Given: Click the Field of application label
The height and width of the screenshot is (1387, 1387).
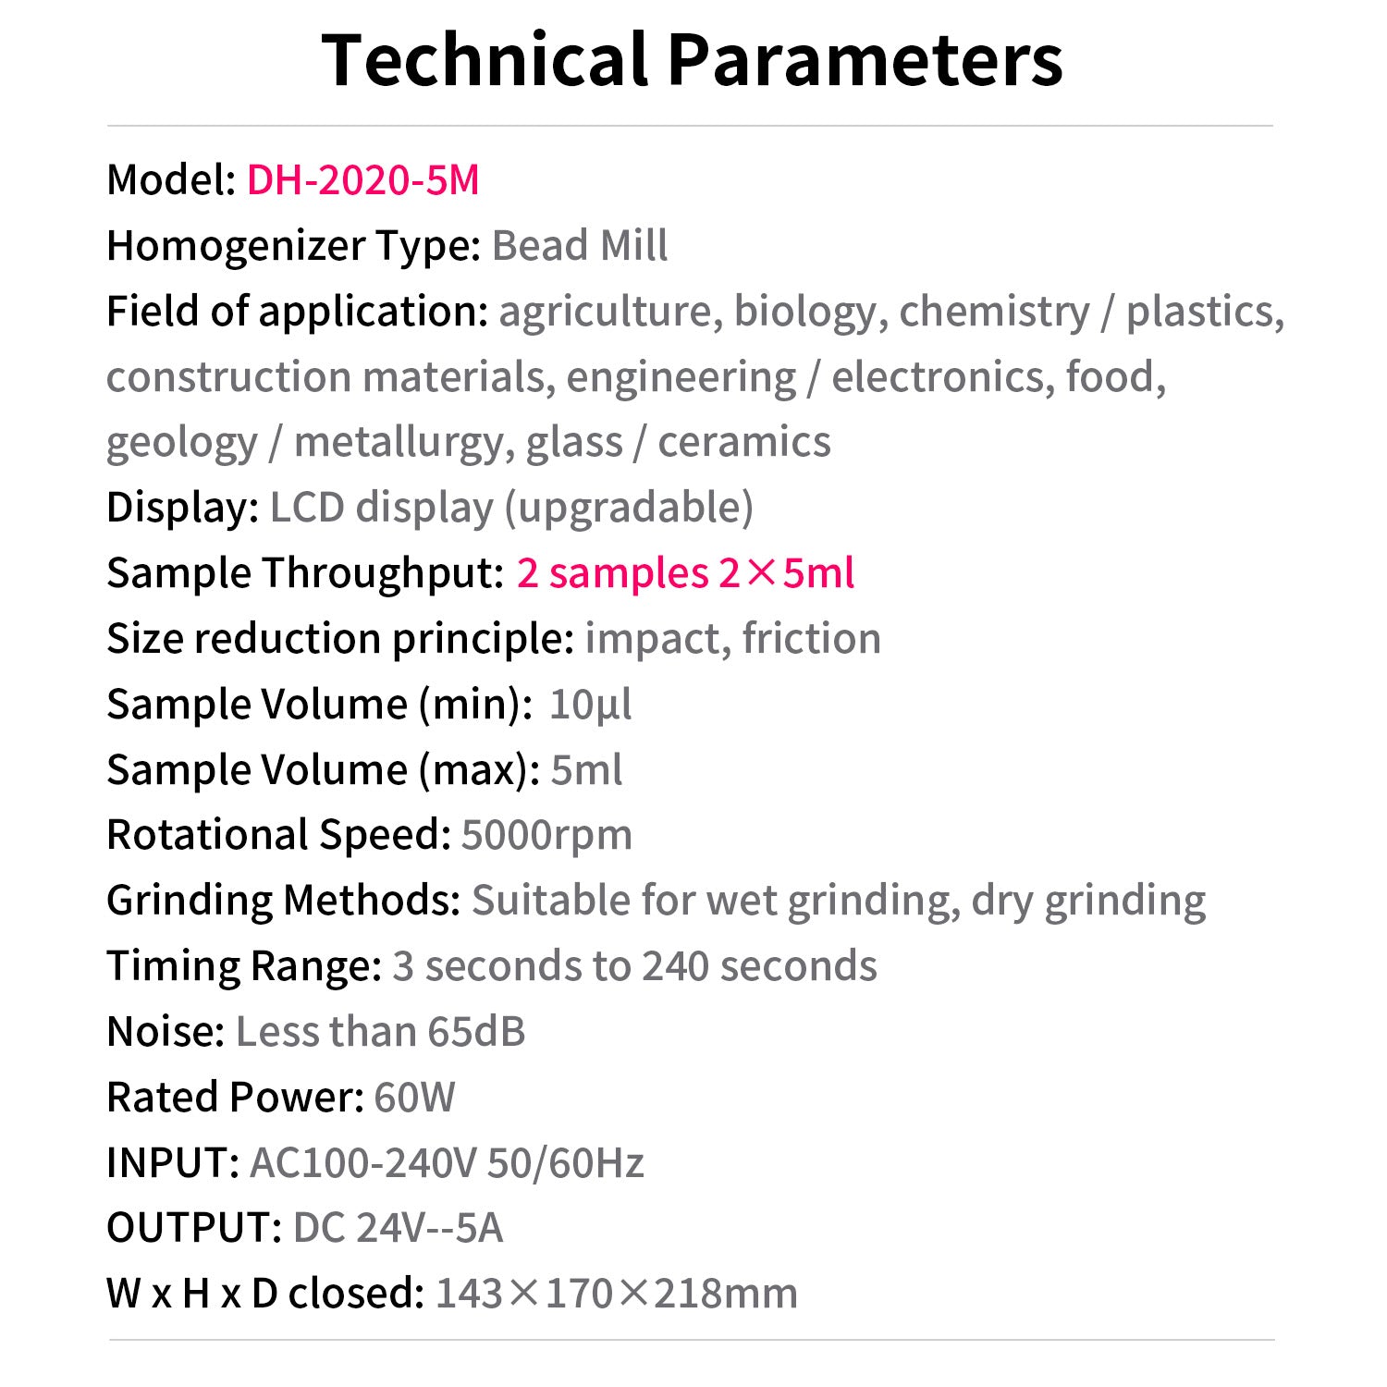Looking at the screenshot, I should coord(297,312).
